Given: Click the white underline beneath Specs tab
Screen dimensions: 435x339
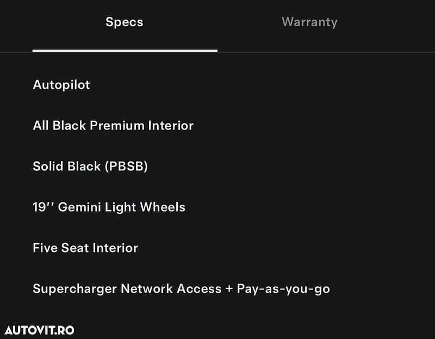Looking at the screenshot, I should tap(125, 51).
